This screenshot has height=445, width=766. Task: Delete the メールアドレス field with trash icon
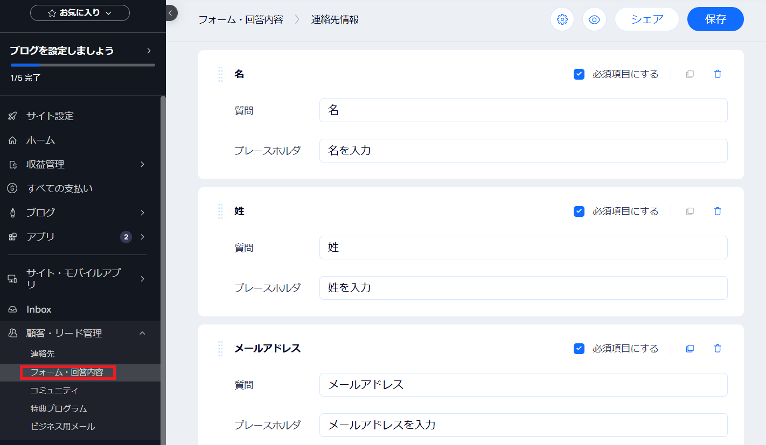point(717,349)
